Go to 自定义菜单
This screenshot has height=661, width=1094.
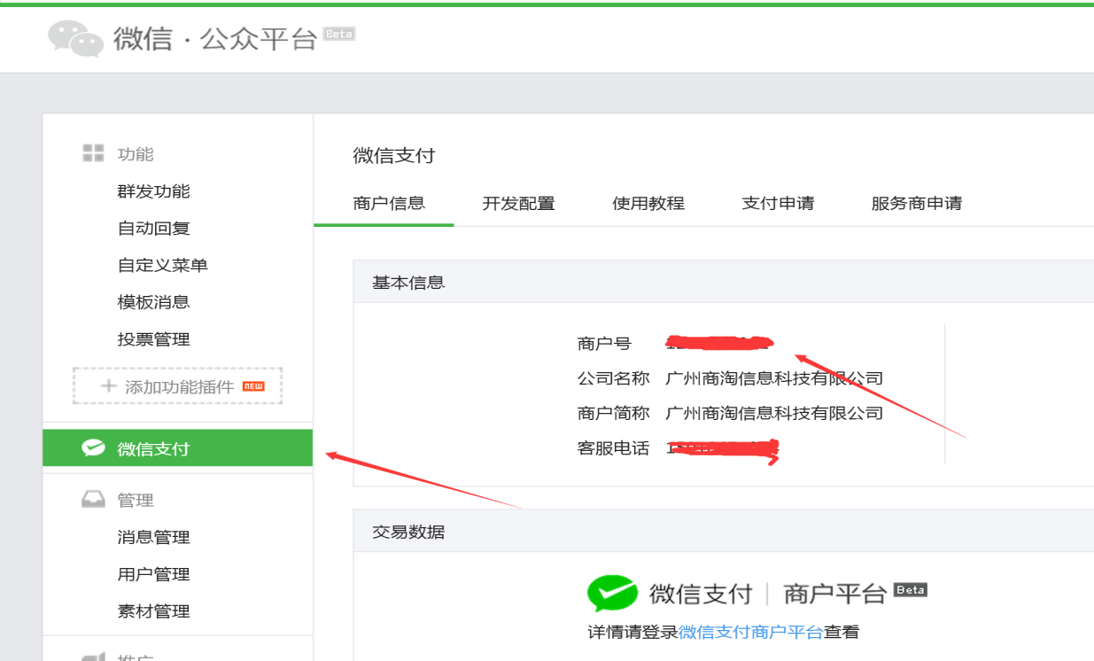pos(163,265)
